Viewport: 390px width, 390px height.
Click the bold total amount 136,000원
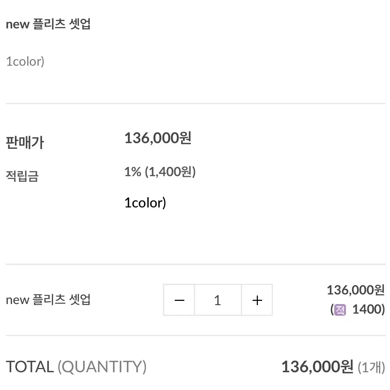click(318, 367)
